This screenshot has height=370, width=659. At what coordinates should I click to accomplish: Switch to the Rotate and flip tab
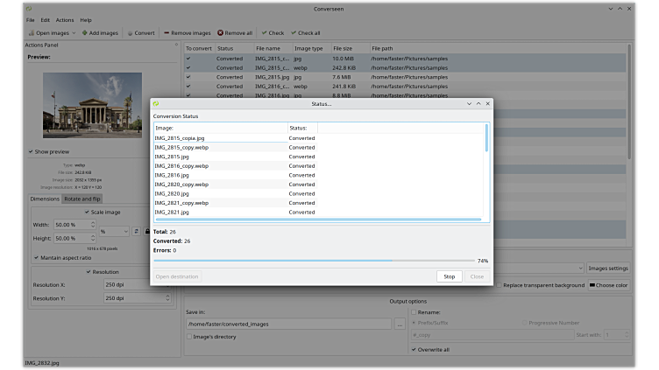pos(82,199)
